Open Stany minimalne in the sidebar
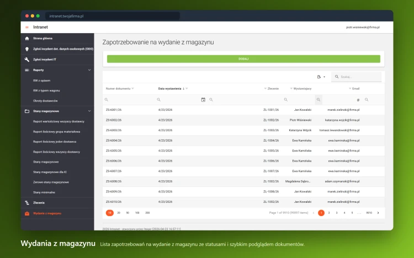The width and height of the screenshot is (414, 258). (x=44, y=192)
